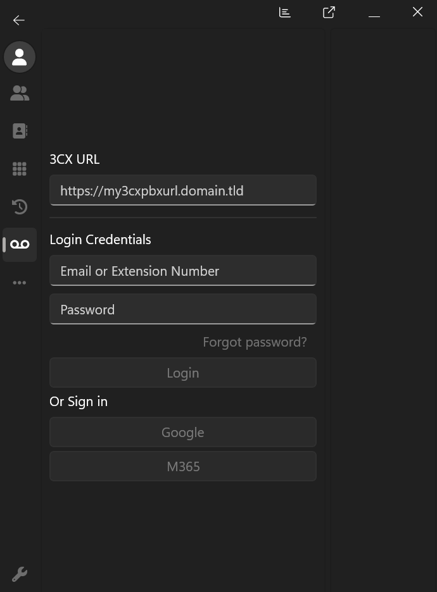The image size is (437, 592).
Task: Click the Login Credentials heading
Action: click(100, 239)
